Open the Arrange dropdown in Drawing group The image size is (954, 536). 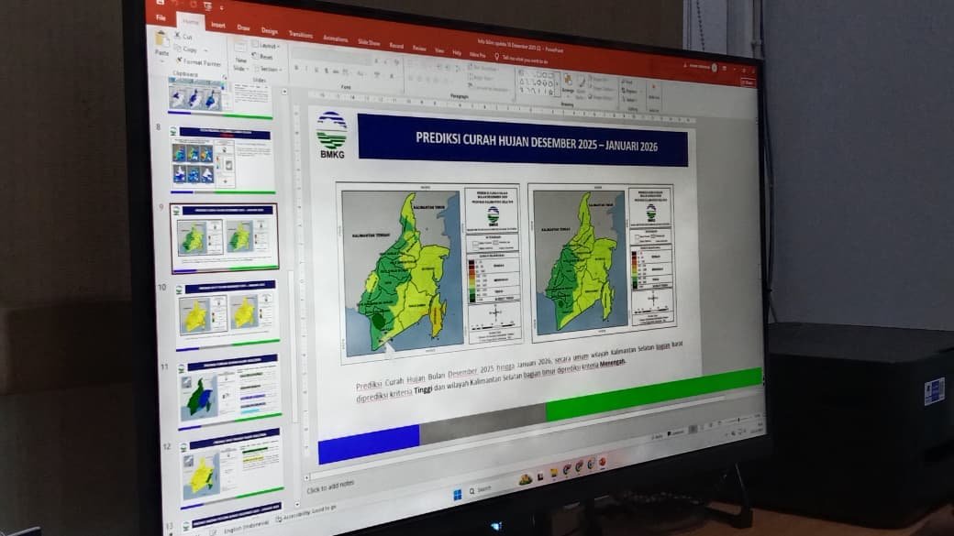coord(568,84)
